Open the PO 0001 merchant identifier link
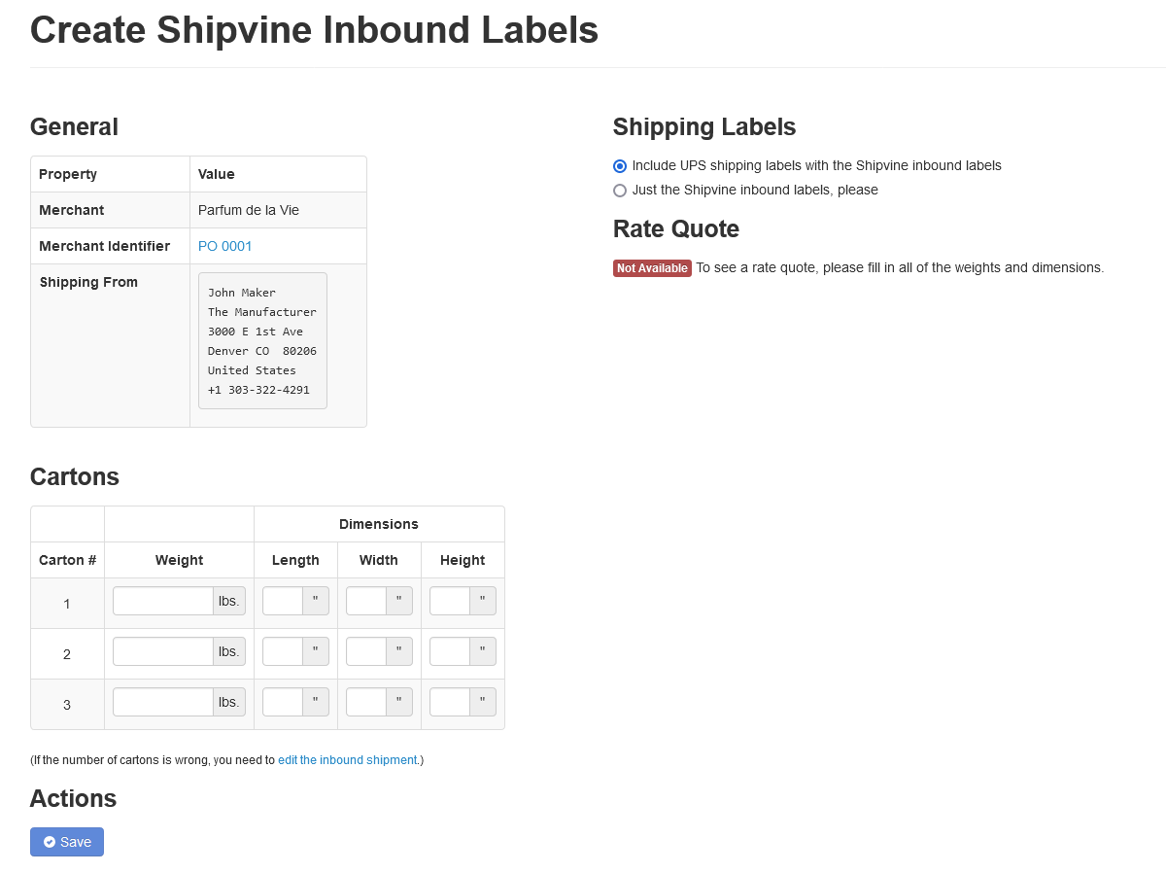The height and width of the screenshot is (873, 1166). tap(224, 246)
